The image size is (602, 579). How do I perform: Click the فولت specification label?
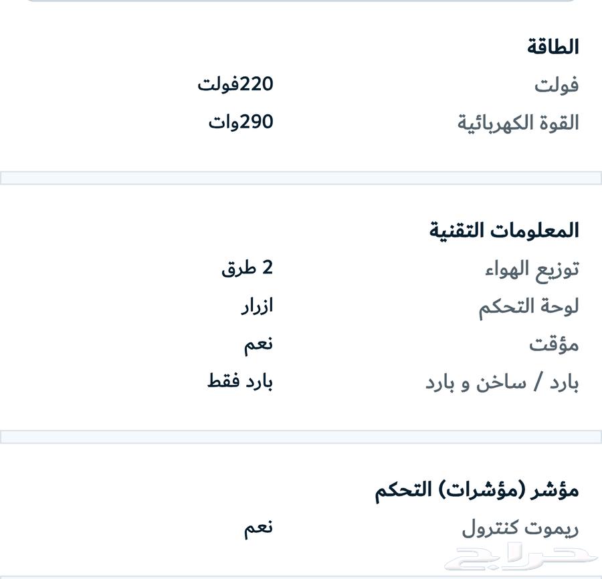point(557,85)
